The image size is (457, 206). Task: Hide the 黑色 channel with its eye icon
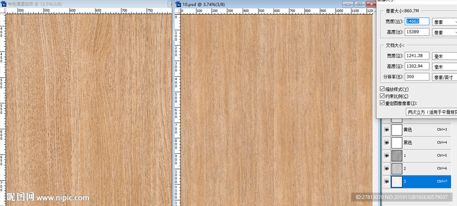pyautogui.click(x=386, y=143)
